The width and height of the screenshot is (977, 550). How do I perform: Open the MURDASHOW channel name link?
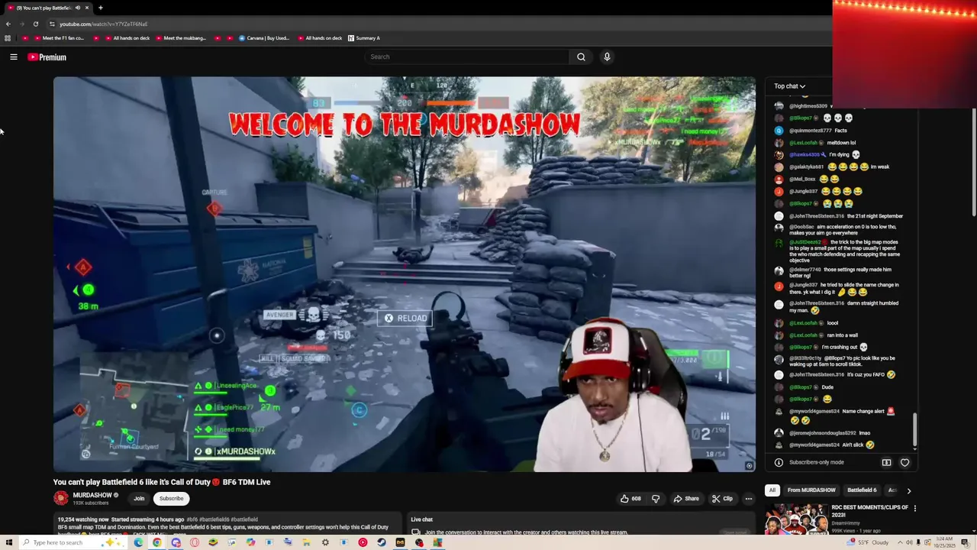coord(92,495)
